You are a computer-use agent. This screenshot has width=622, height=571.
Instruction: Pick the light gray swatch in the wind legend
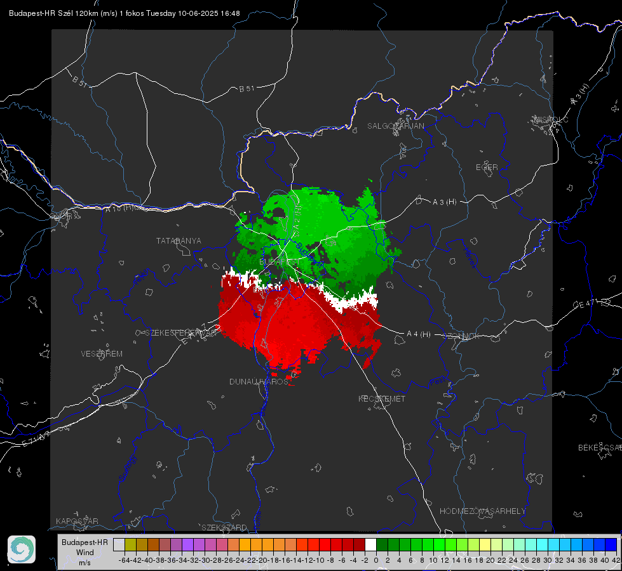(x=119, y=544)
